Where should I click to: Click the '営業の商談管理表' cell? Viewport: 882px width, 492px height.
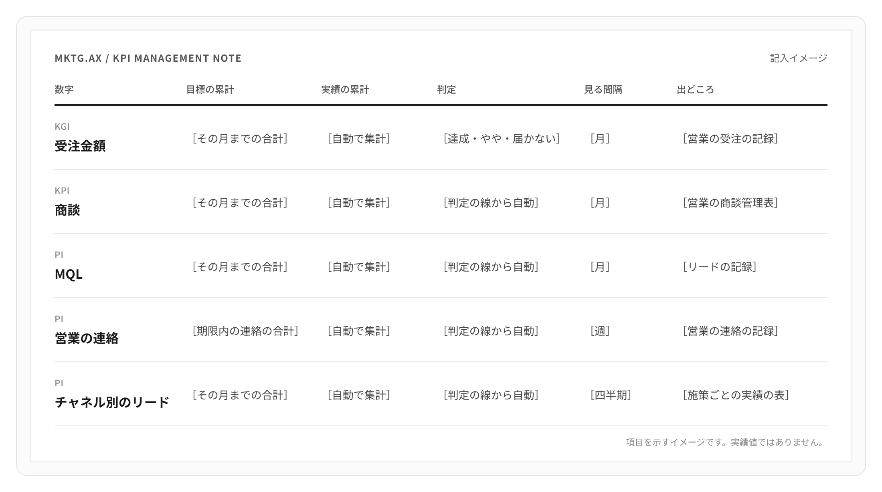pos(730,203)
